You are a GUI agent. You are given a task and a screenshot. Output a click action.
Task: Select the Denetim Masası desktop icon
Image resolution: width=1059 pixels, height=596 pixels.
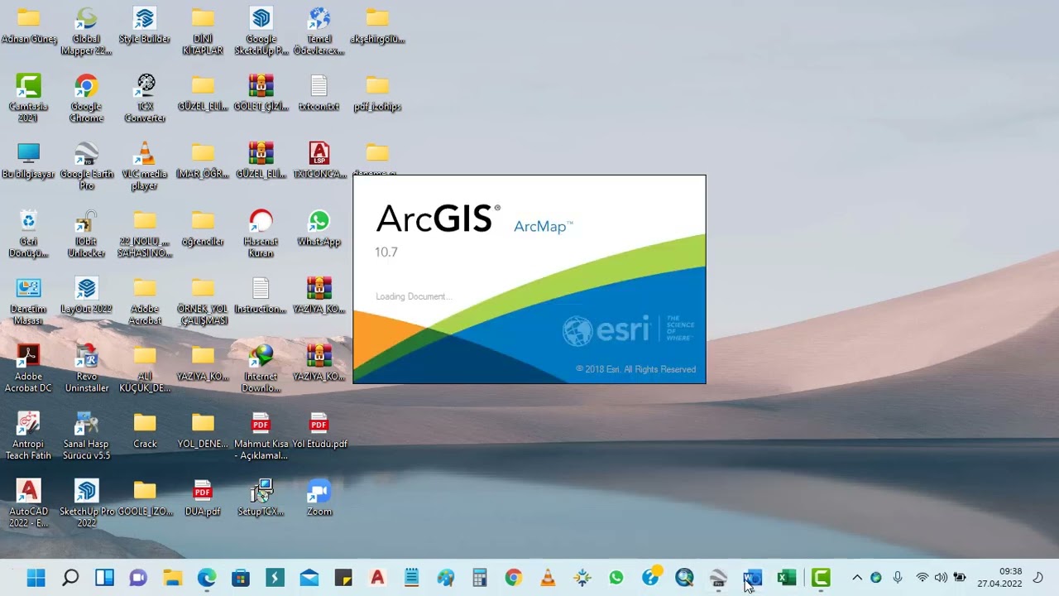pos(28,301)
